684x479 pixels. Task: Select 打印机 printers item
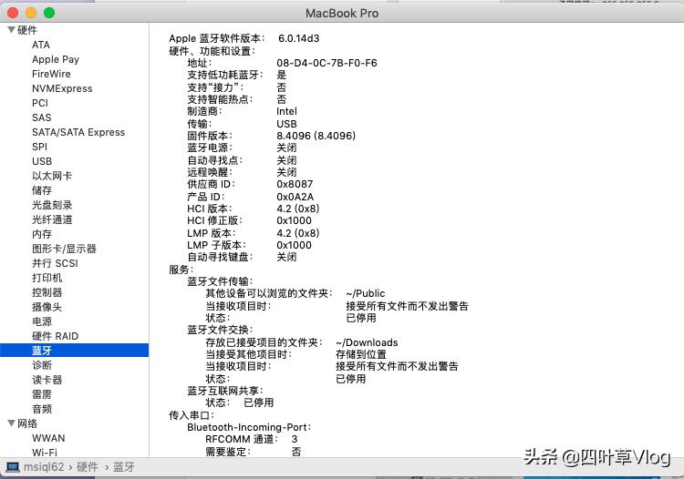point(47,278)
